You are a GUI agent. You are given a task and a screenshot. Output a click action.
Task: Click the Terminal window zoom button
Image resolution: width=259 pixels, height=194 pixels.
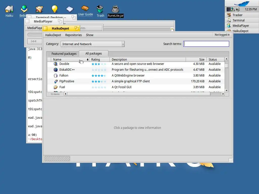click(74, 17)
